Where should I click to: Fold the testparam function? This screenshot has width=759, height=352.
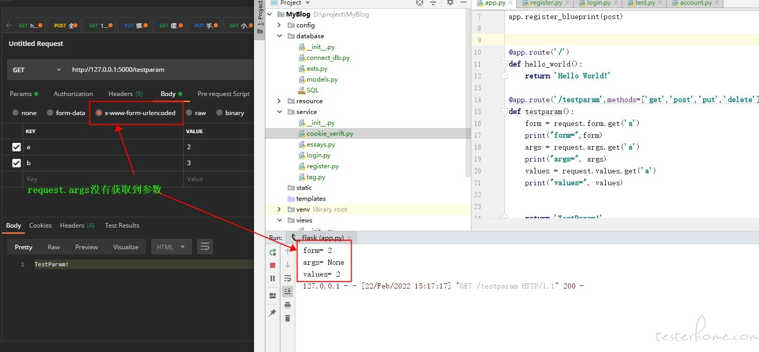[504, 111]
